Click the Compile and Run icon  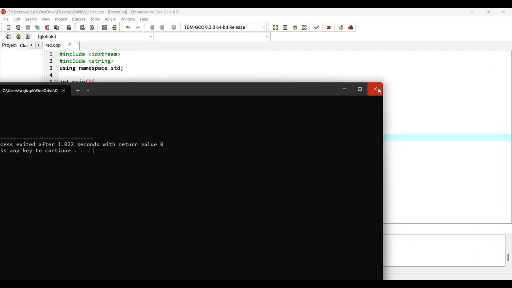click(x=294, y=27)
